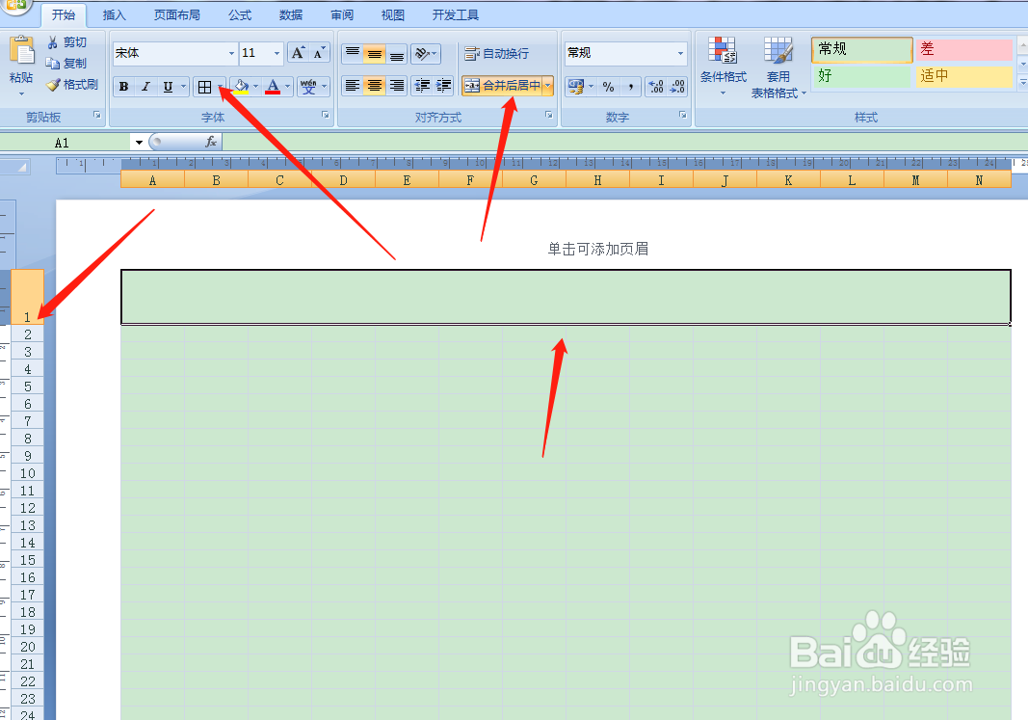Open the 字体 font dialog launcher
1028x720 pixels.
(326, 115)
